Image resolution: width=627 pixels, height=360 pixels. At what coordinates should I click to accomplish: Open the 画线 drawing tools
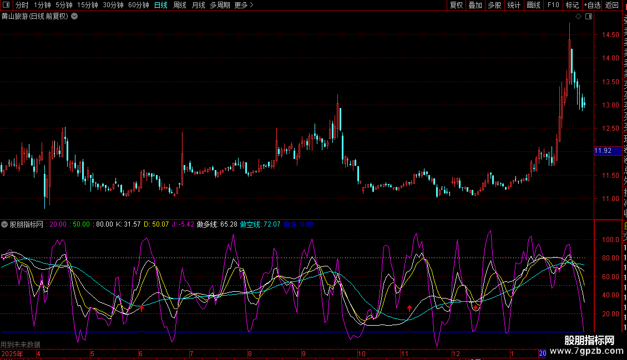click(x=533, y=5)
